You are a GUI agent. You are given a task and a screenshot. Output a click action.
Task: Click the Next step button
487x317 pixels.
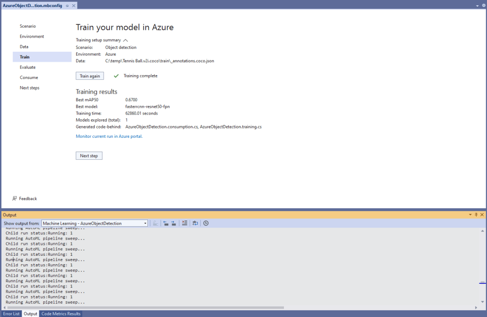[89, 156]
